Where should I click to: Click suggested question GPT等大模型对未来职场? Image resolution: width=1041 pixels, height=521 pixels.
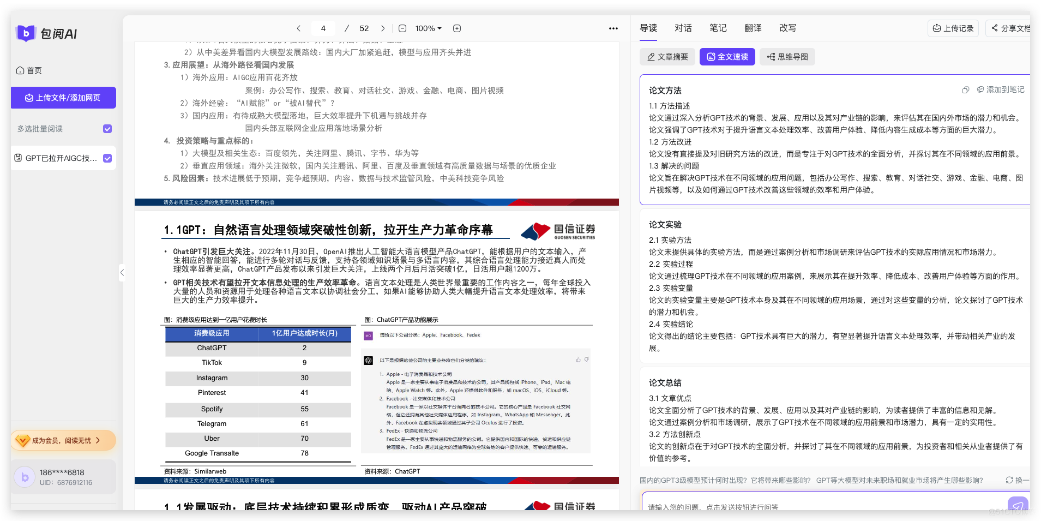coord(899,480)
